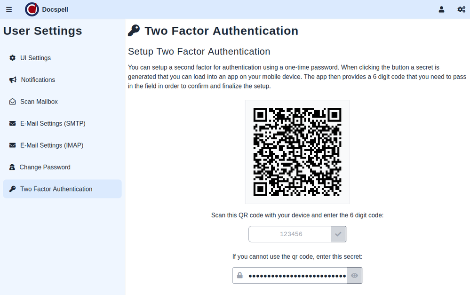Click the Scan Mailbox envelope icon
This screenshot has width=470, height=295.
coord(12,102)
